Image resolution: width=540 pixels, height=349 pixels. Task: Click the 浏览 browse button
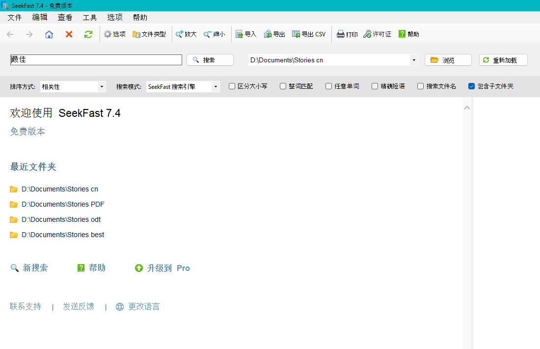click(x=448, y=60)
